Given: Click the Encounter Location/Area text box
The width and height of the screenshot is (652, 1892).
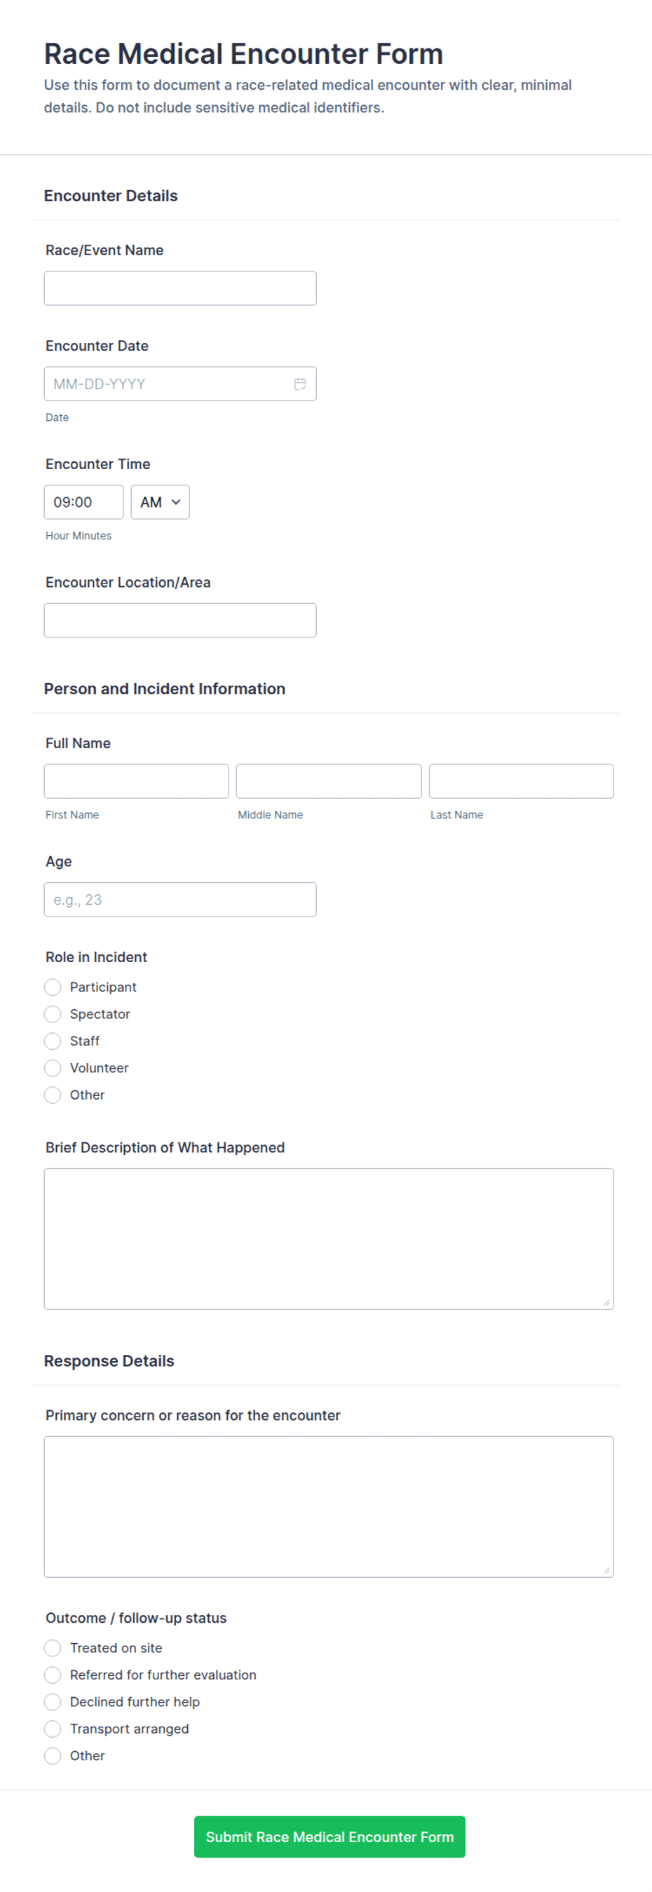Looking at the screenshot, I should [x=180, y=621].
